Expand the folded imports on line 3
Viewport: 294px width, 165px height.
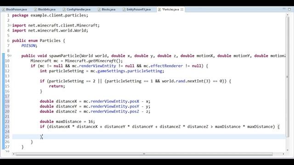tap(11, 25)
